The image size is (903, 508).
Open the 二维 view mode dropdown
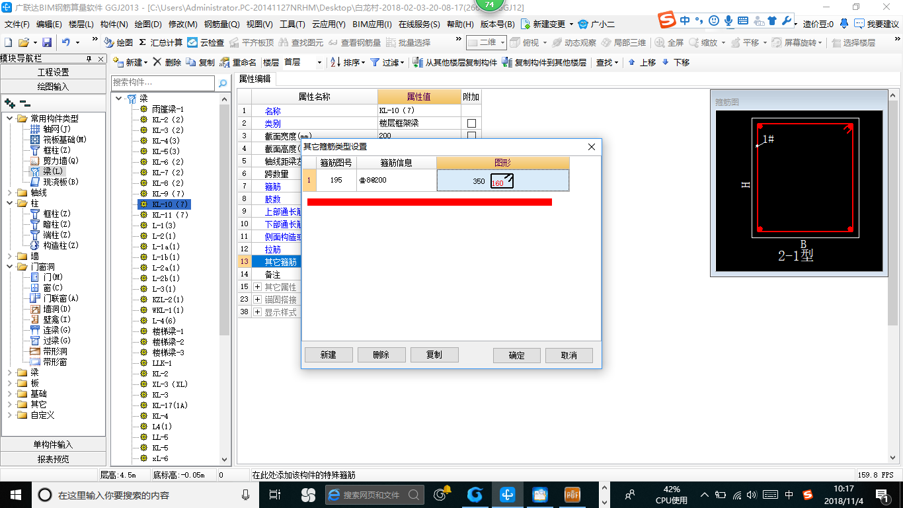(x=487, y=42)
